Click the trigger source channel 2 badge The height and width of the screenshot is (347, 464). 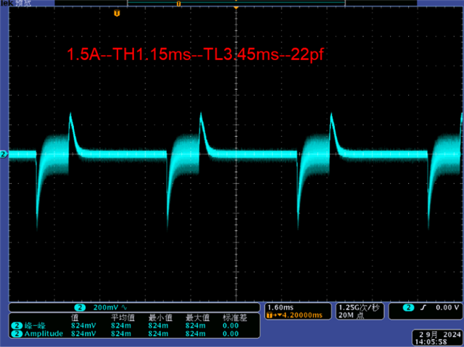(408, 307)
